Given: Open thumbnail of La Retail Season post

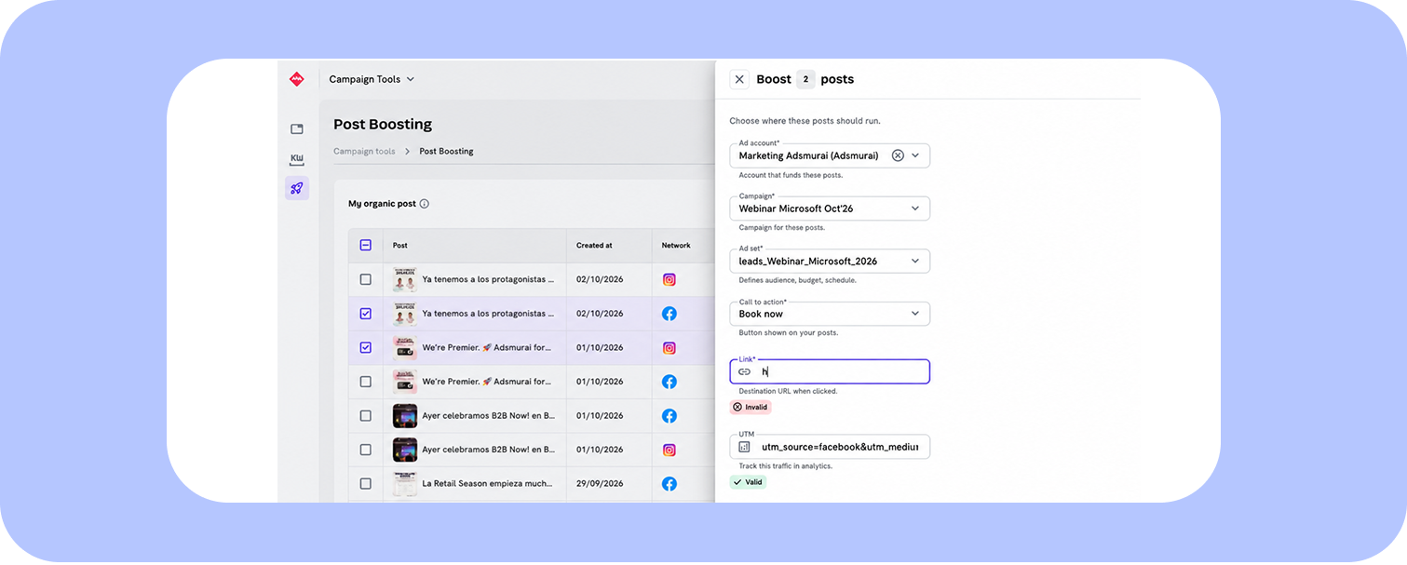Looking at the screenshot, I should click(x=405, y=484).
